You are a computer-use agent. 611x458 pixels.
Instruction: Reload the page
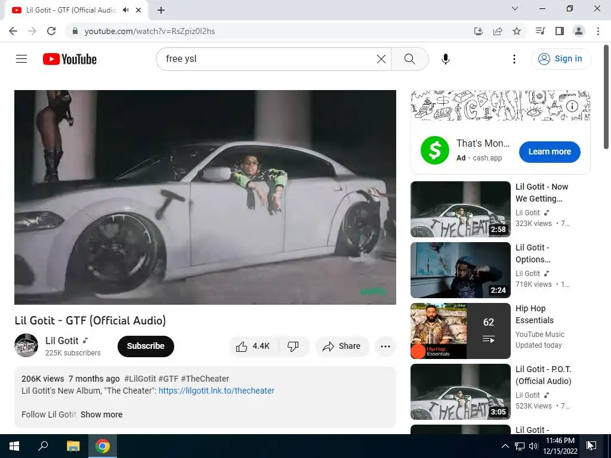[51, 31]
